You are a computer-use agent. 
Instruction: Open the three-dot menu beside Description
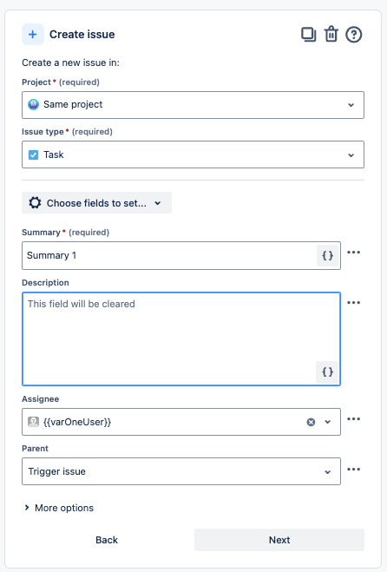click(353, 303)
